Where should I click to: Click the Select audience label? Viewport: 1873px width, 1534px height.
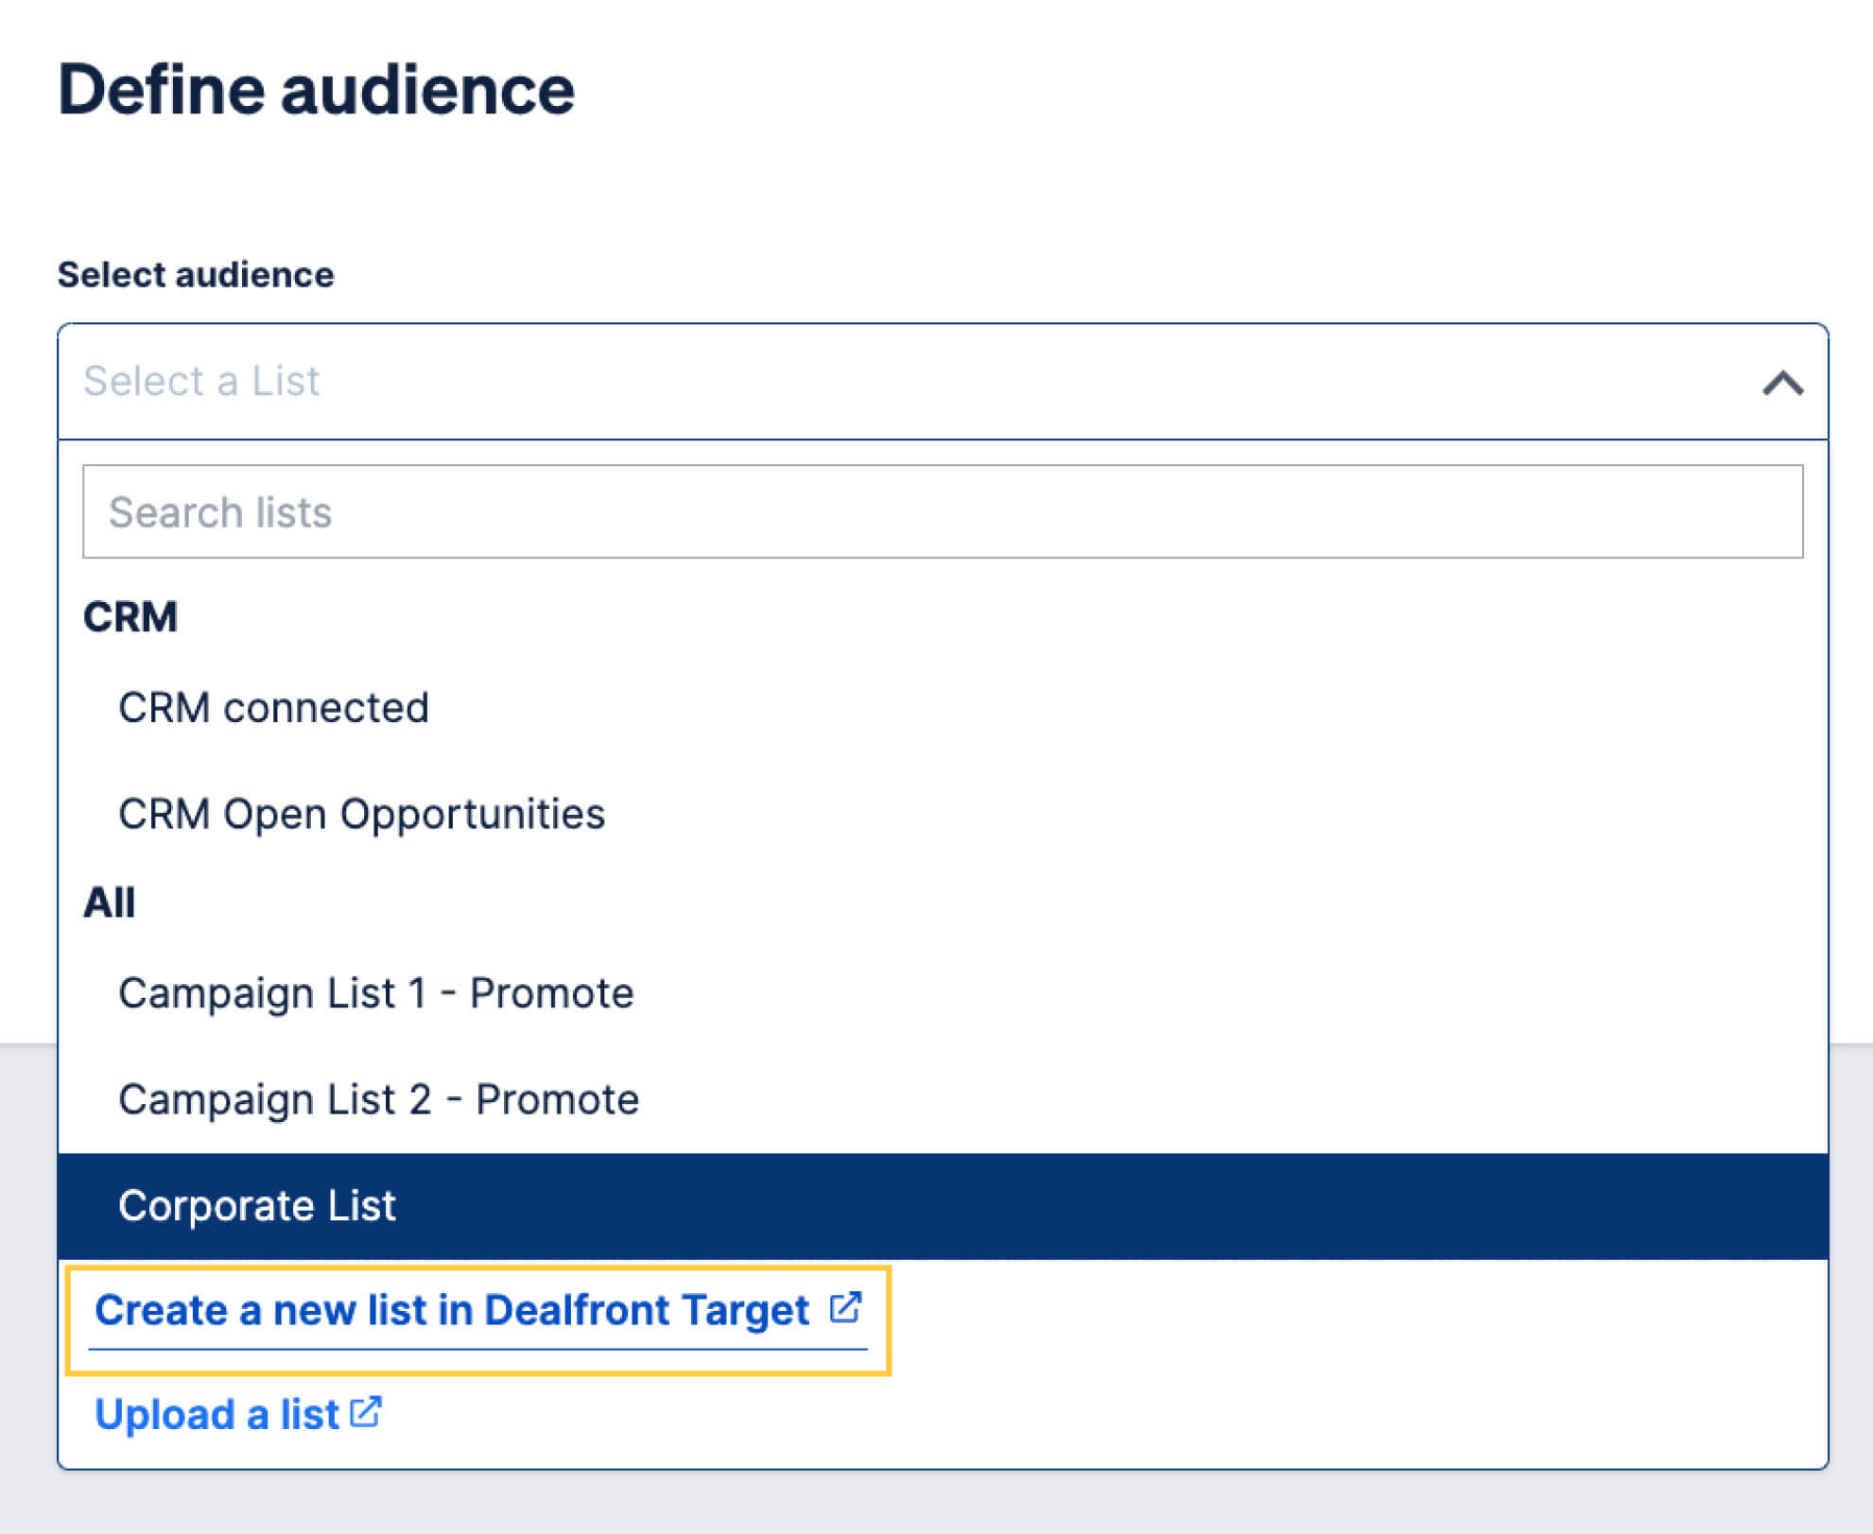[196, 274]
